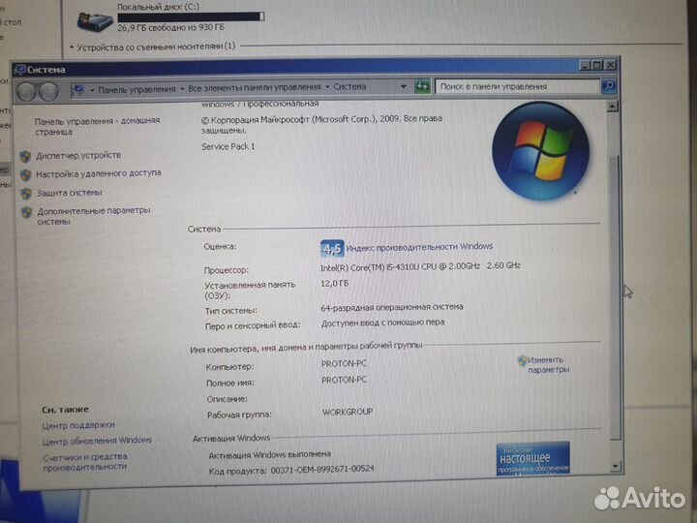Screen dimensions: 697x523
Task: Collapse Устройства со съемными носителями group
Action: pos(72,46)
